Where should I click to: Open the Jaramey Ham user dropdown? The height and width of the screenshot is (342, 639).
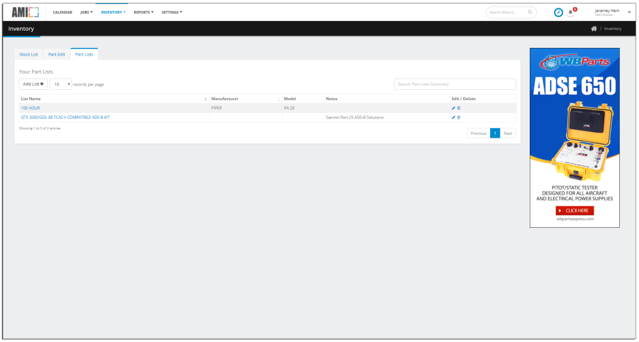[x=613, y=12]
